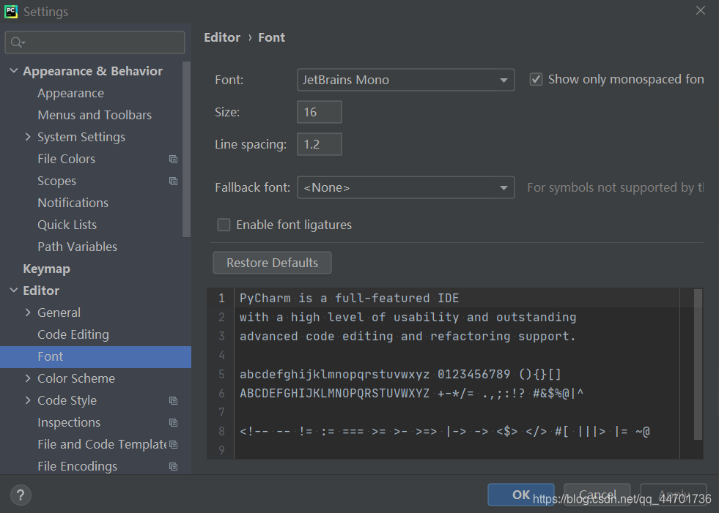Click preview line starting 'abcdefghijklmnopqrstuvwxyz'
The image size is (719, 513).
(400, 374)
